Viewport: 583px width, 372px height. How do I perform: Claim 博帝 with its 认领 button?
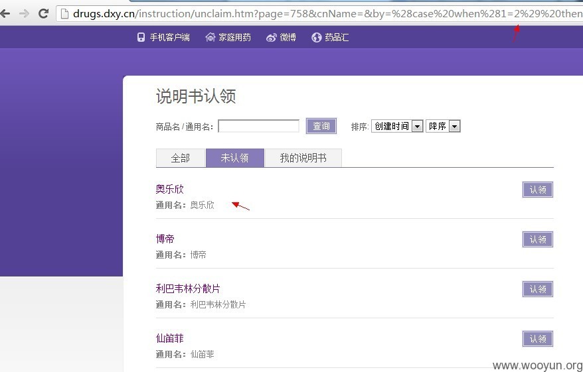tap(538, 239)
